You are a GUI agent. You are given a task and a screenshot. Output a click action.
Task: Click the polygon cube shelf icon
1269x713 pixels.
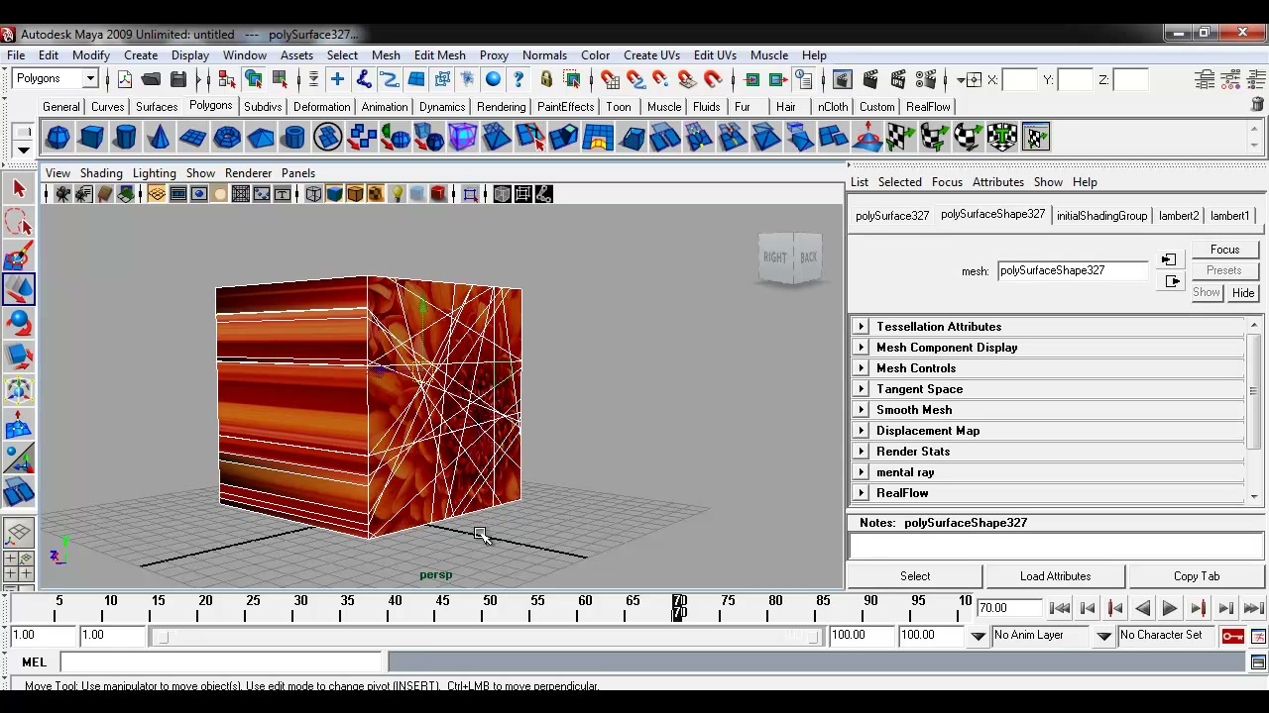[x=91, y=137]
